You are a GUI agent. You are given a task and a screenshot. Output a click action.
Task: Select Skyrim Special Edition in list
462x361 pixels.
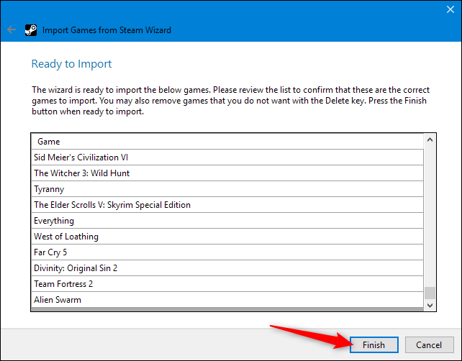112,205
